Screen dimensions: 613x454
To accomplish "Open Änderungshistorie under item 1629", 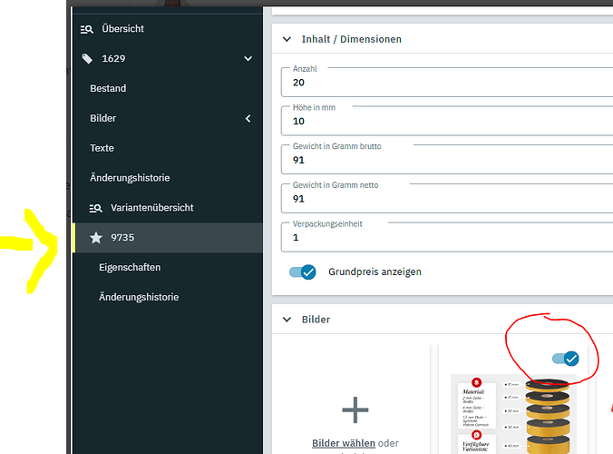I will click(130, 178).
